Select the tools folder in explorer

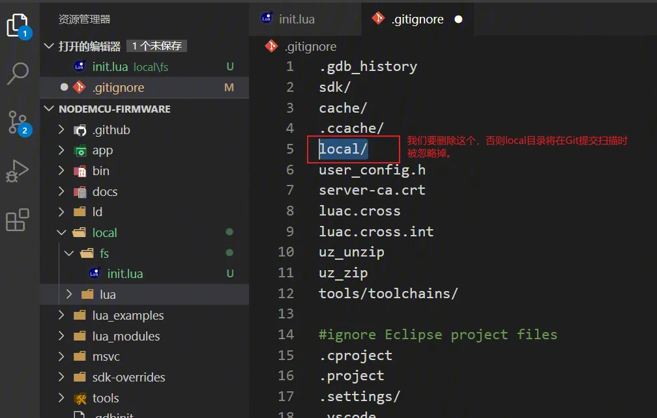pyautogui.click(x=105, y=398)
